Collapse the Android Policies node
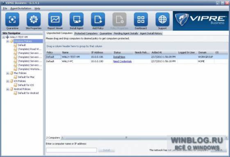The image size is (230, 157). tap(8, 89)
